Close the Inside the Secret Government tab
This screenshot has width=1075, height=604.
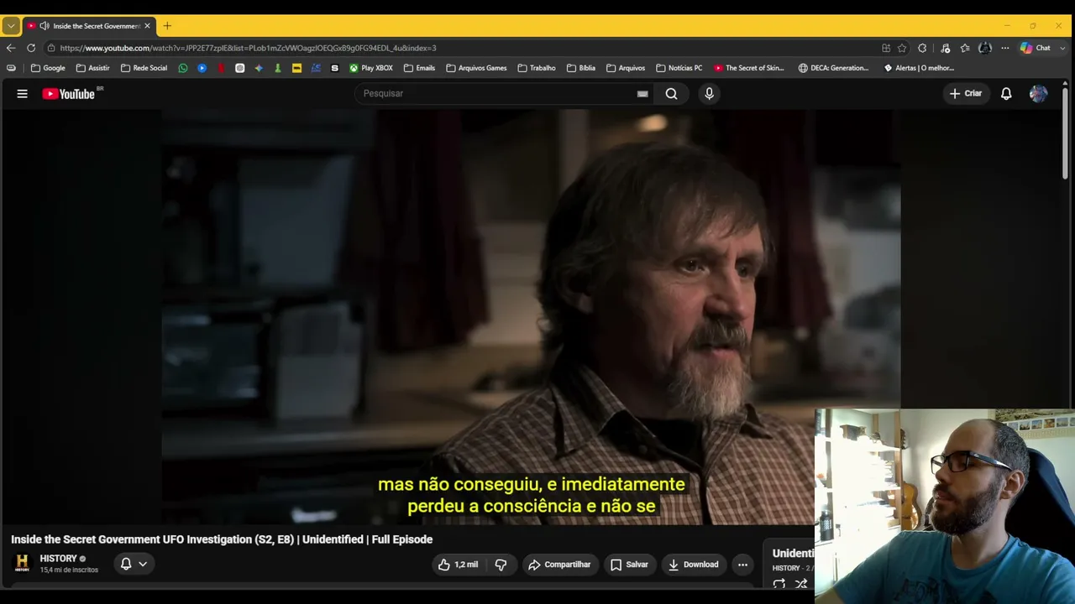(147, 26)
